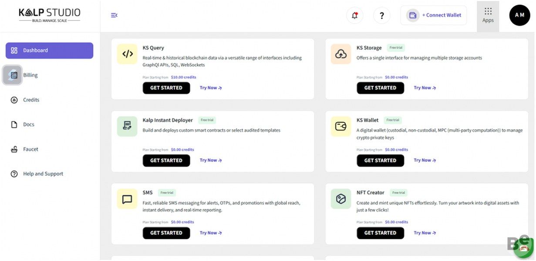This screenshot has width=536, height=261.
Task: Click the NFT Creator cube icon
Action: 341,199
